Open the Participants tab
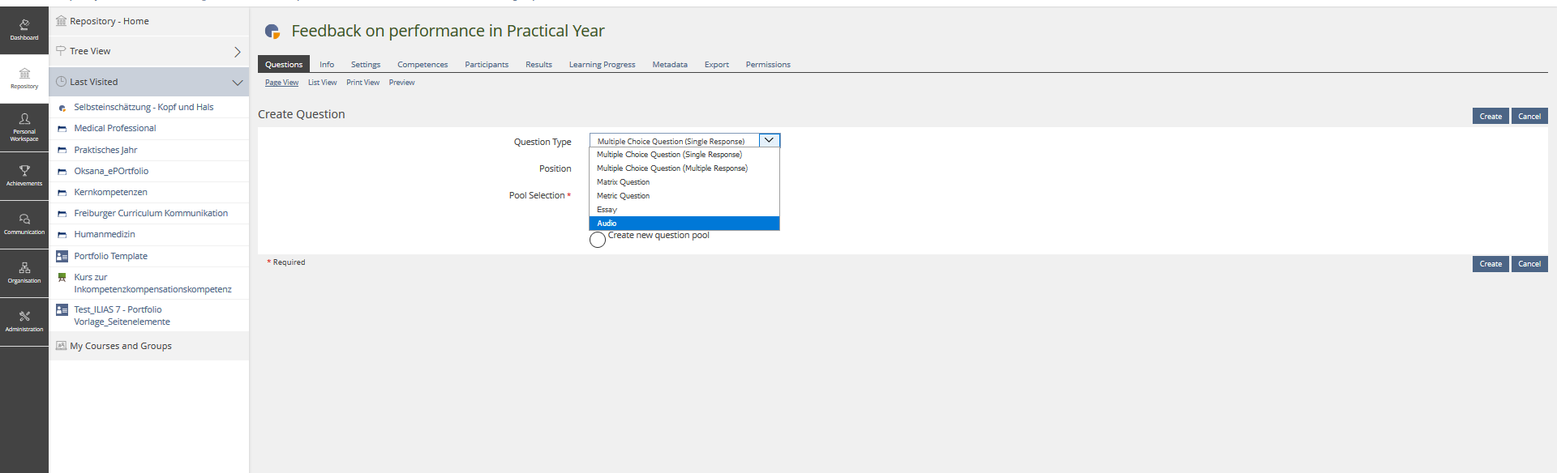The height and width of the screenshot is (473, 1557). coord(487,65)
